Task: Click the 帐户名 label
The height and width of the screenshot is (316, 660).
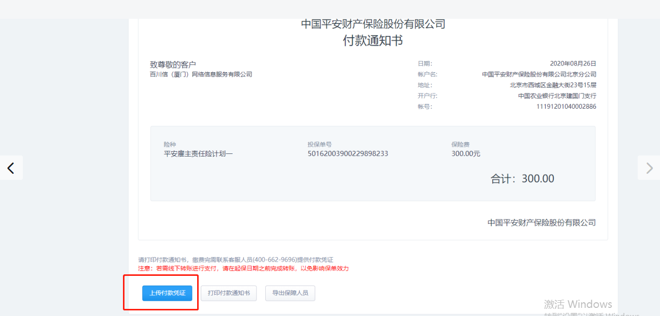Action: 427,74
